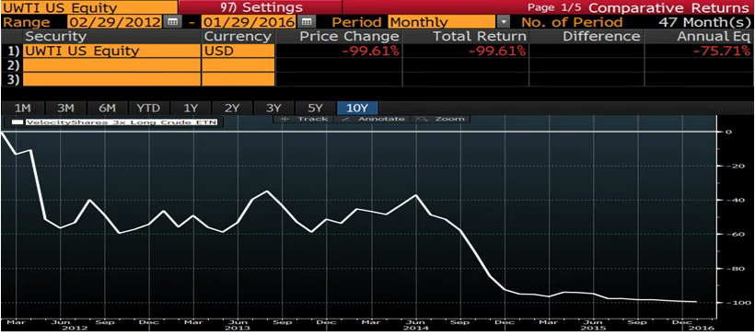Click the -75.71% annual equivalent value

(721, 51)
